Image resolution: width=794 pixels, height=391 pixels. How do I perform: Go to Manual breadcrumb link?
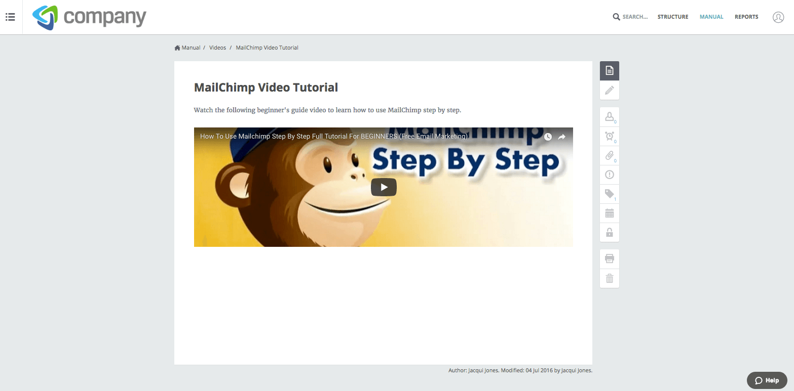coord(191,48)
